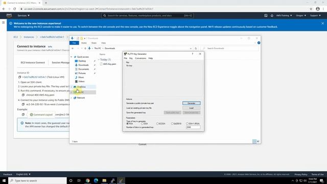Click the Instances breadcrumb link

click(x=29, y=37)
